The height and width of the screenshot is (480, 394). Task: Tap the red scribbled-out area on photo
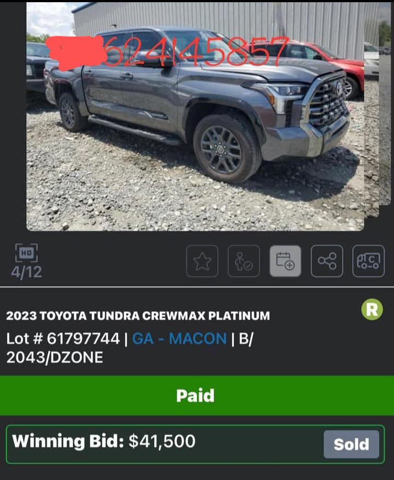coord(77,53)
